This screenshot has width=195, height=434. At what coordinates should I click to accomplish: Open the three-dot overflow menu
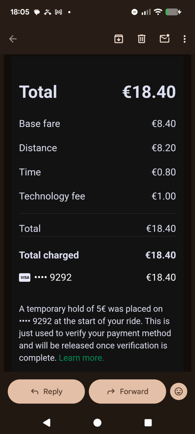[185, 39]
